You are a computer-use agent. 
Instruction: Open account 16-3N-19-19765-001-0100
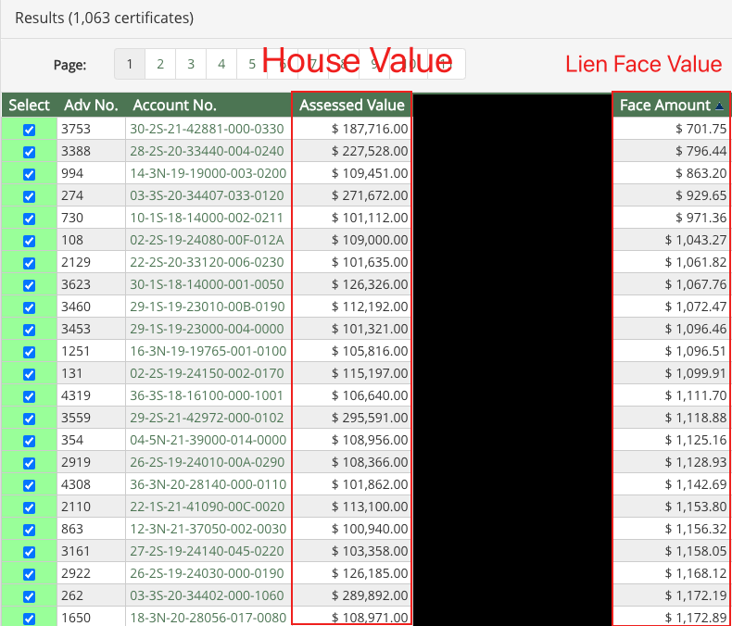(x=208, y=351)
